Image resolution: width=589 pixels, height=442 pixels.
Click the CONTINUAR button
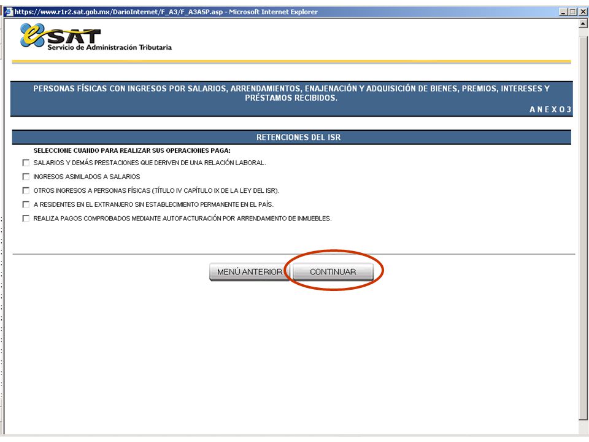pos(333,272)
